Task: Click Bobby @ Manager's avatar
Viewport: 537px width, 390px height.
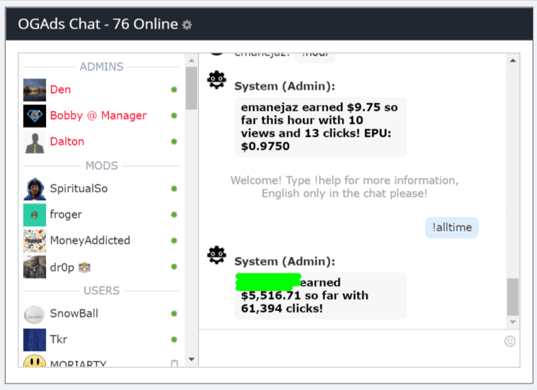Action: coord(35,116)
